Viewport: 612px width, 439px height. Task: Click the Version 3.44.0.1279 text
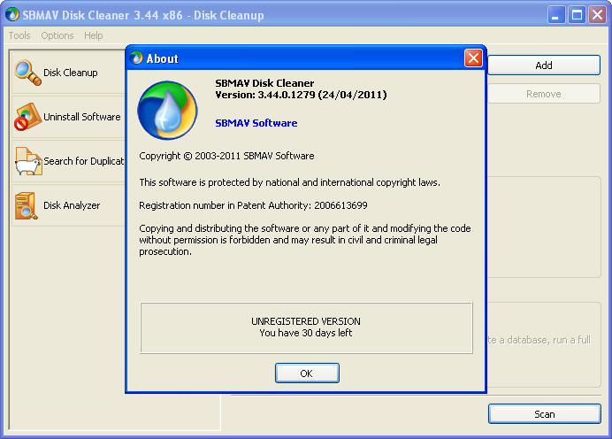(x=301, y=95)
